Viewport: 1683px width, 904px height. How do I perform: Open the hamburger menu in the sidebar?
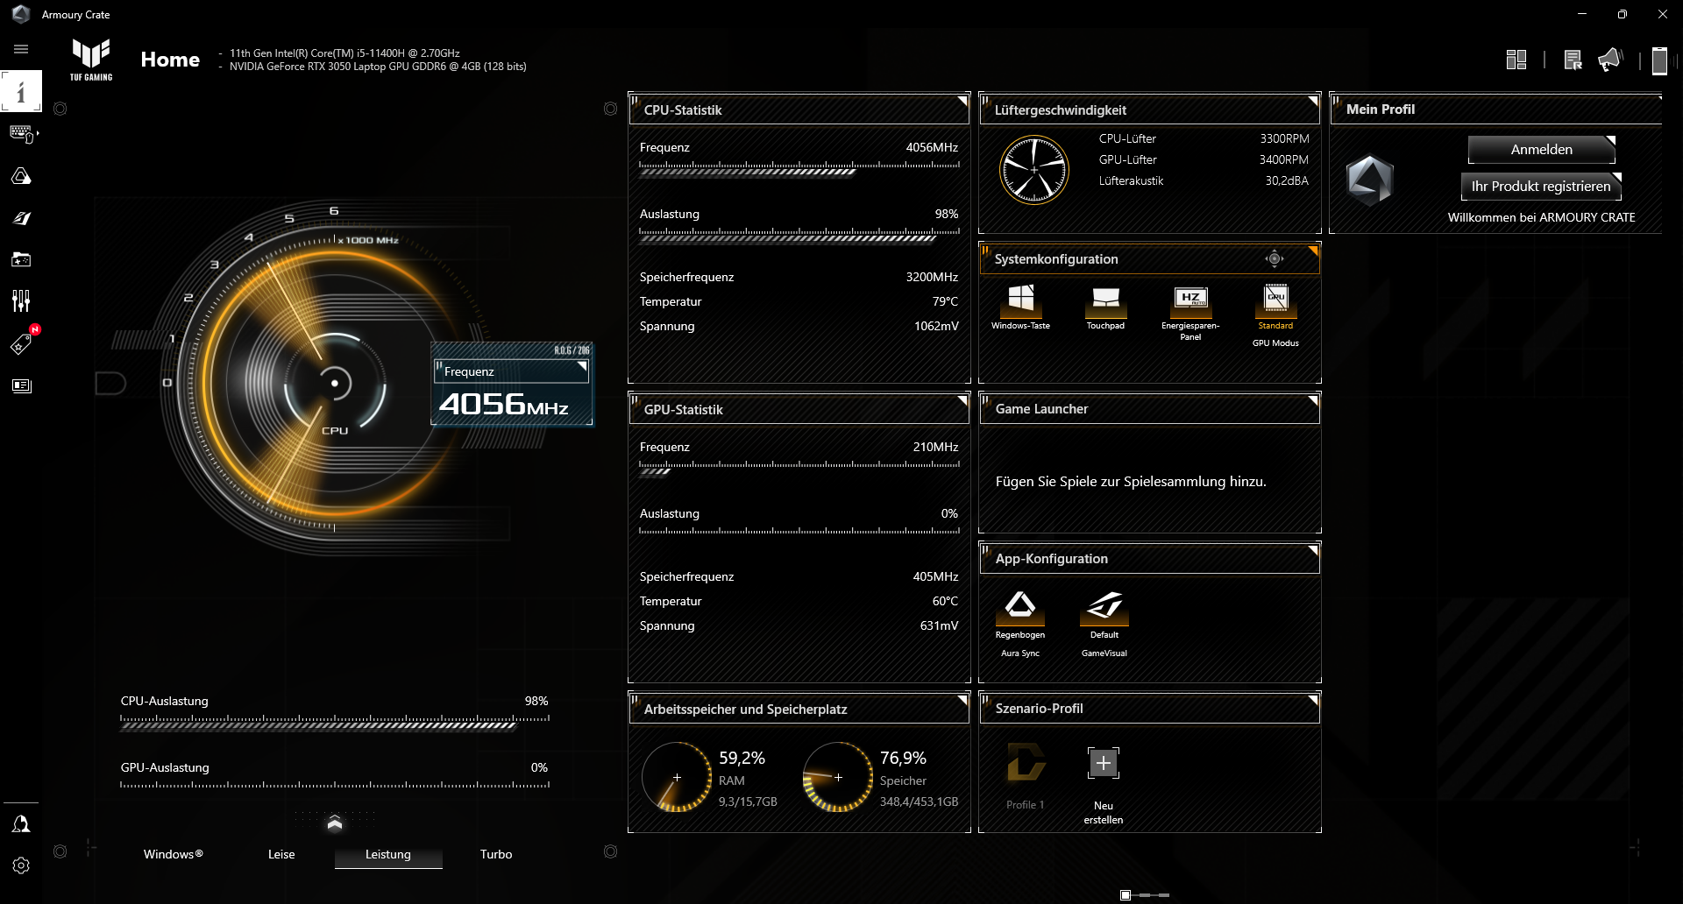[x=21, y=49]
